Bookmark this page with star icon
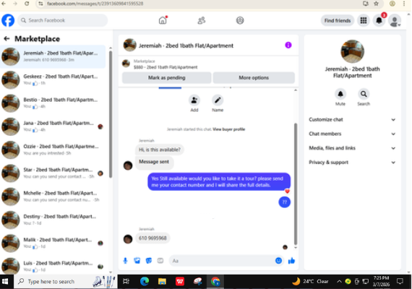412x289 pixels. 377,4
